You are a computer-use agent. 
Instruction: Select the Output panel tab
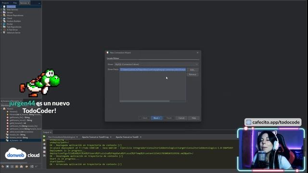(x=46, y=133)
